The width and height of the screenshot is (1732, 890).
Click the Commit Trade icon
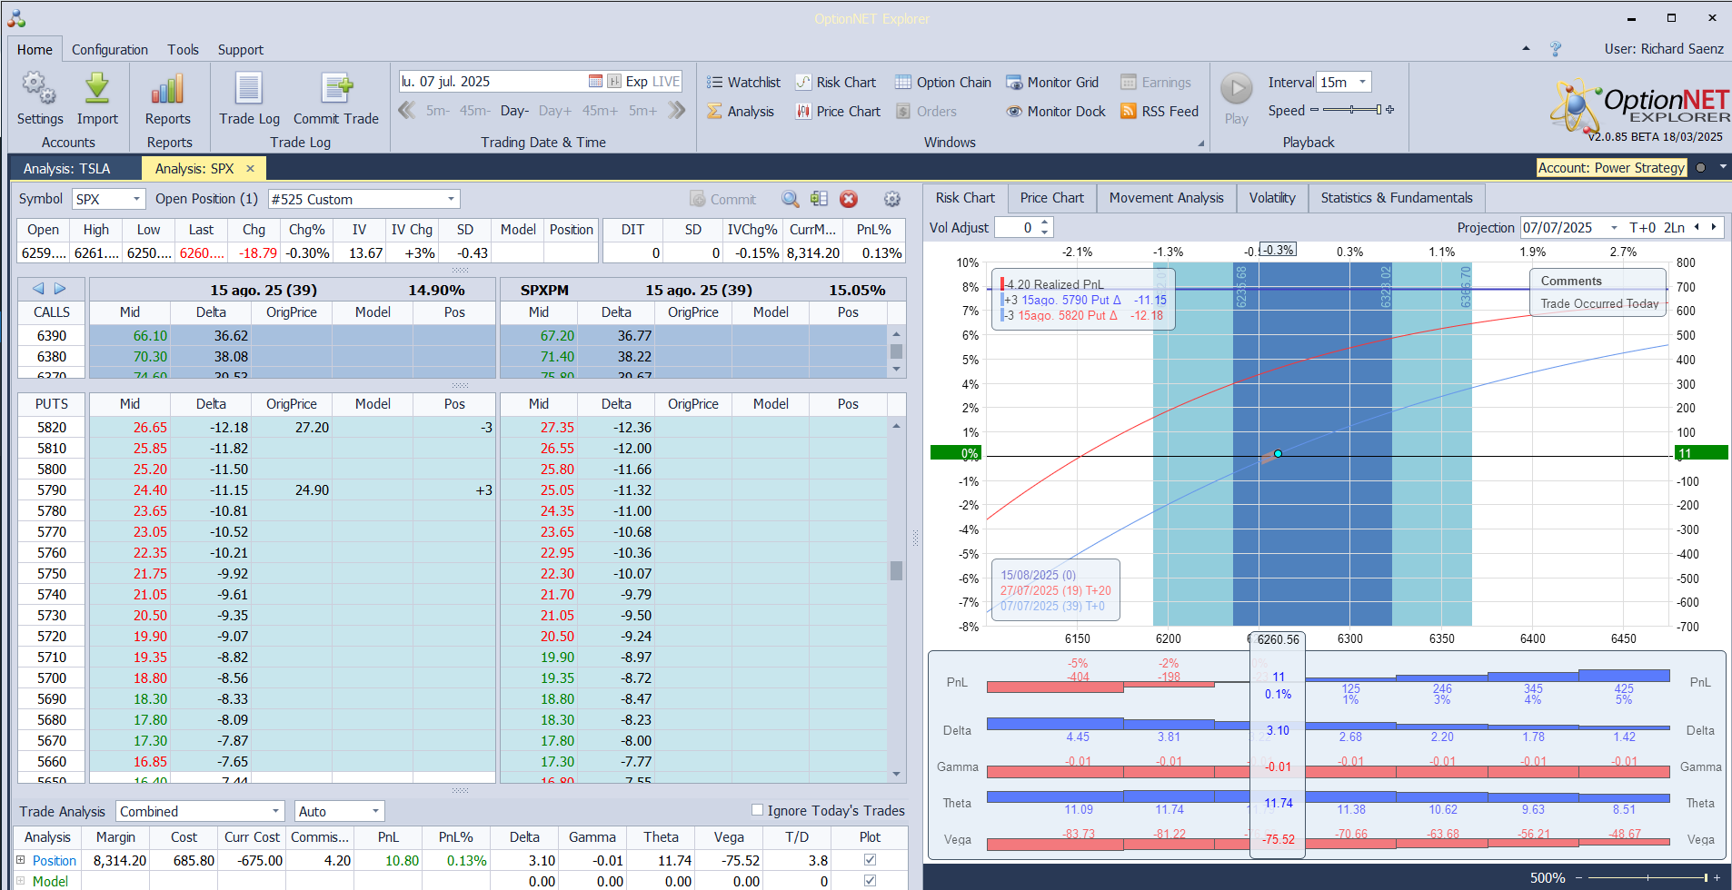[x=336, y=89]
